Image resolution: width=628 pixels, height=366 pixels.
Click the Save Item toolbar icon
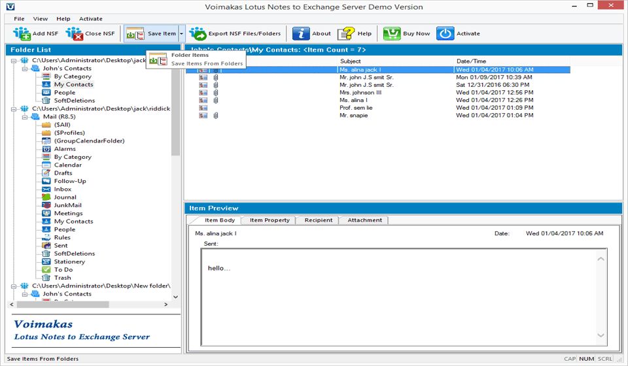point(135,33)
